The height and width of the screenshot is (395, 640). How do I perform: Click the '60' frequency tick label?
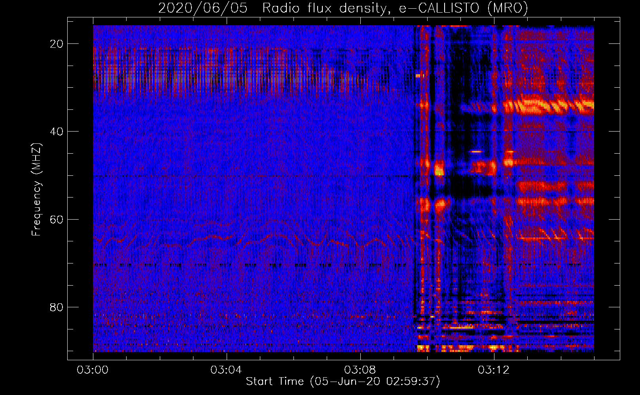[57, 219]
